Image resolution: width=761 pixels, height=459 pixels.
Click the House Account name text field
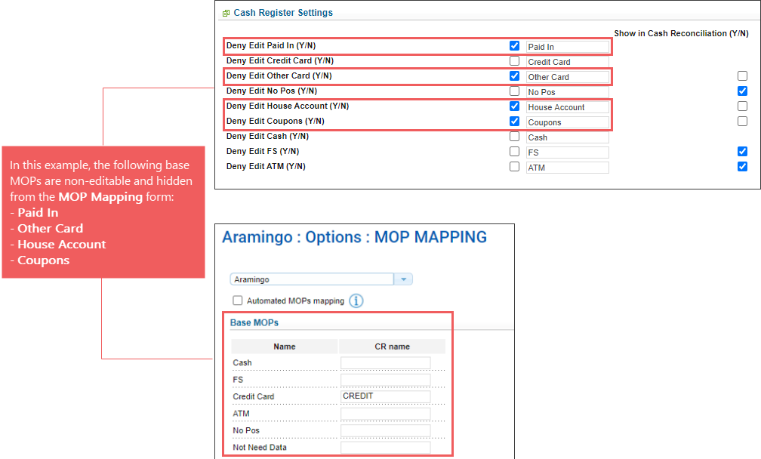567,107
